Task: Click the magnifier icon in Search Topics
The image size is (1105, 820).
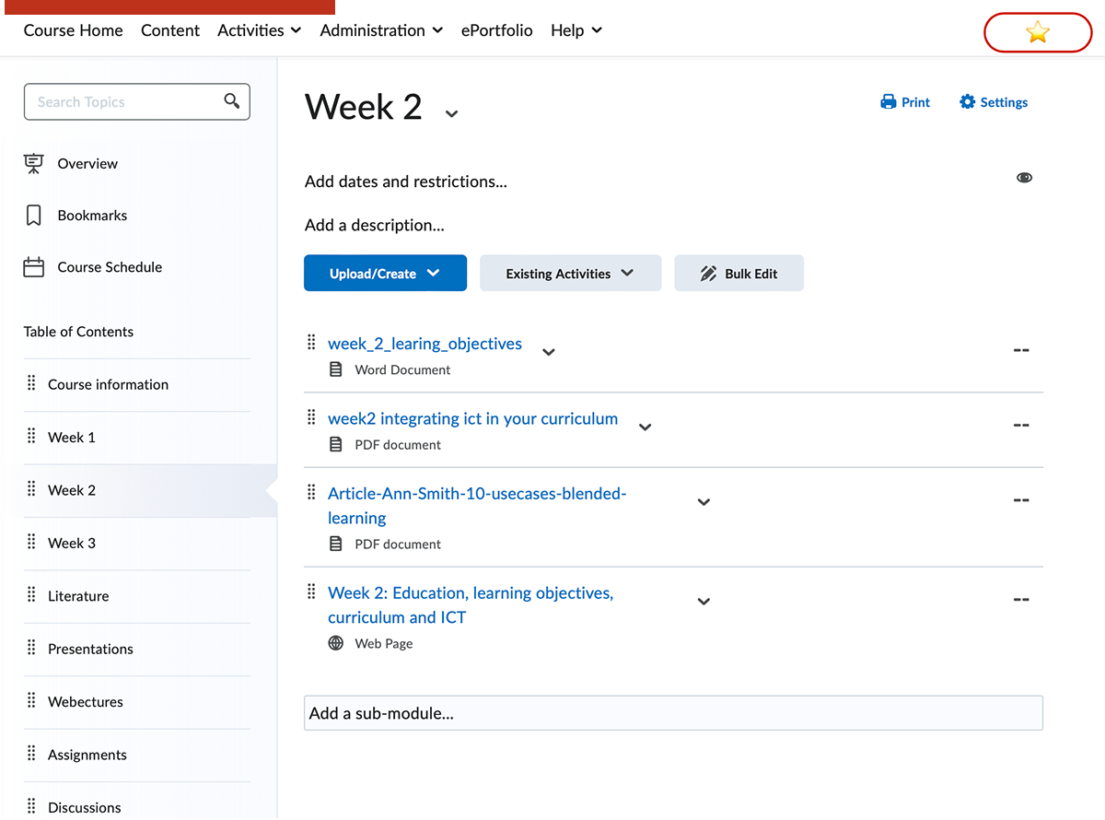Action: (x=232, y=101)
